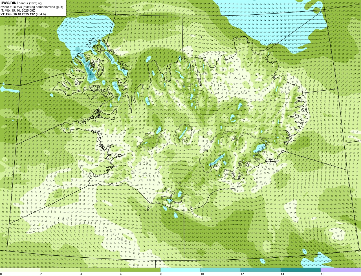This screenshot has height=276, width=361.
Task: Click the 12–14 m/s teal legend swatch
Action: point(261,270)
